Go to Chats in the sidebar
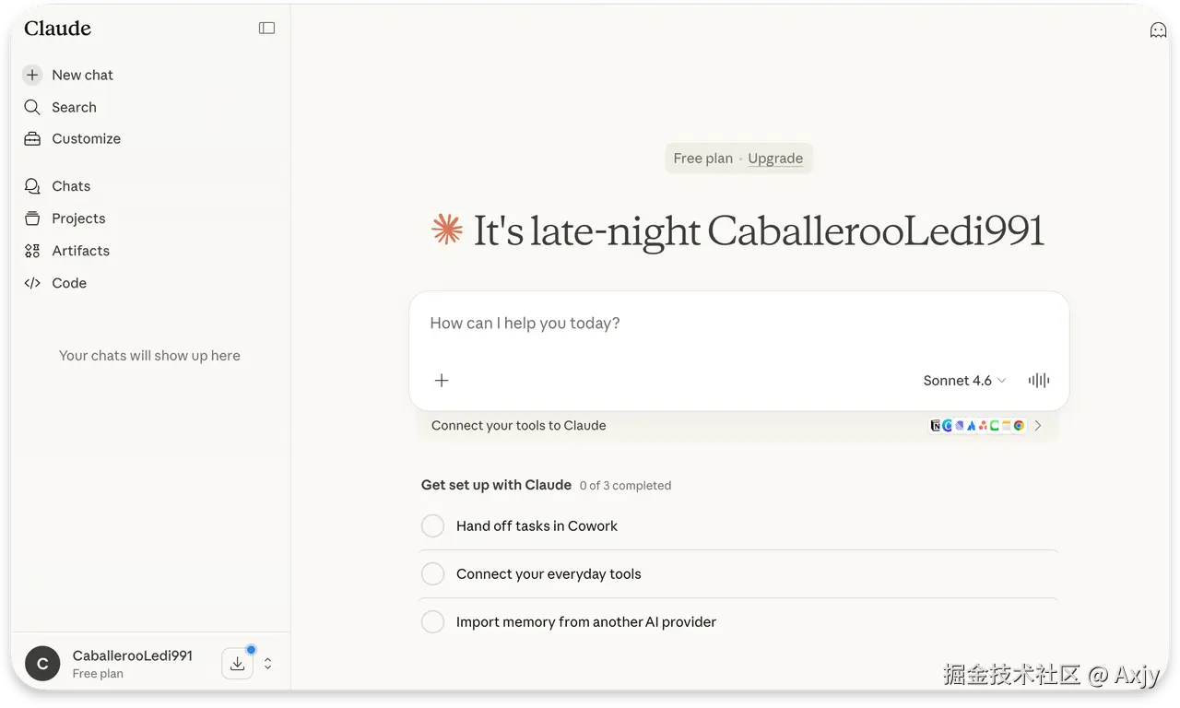Screen dimensions: 1180x708 click(x=71, y=186)
